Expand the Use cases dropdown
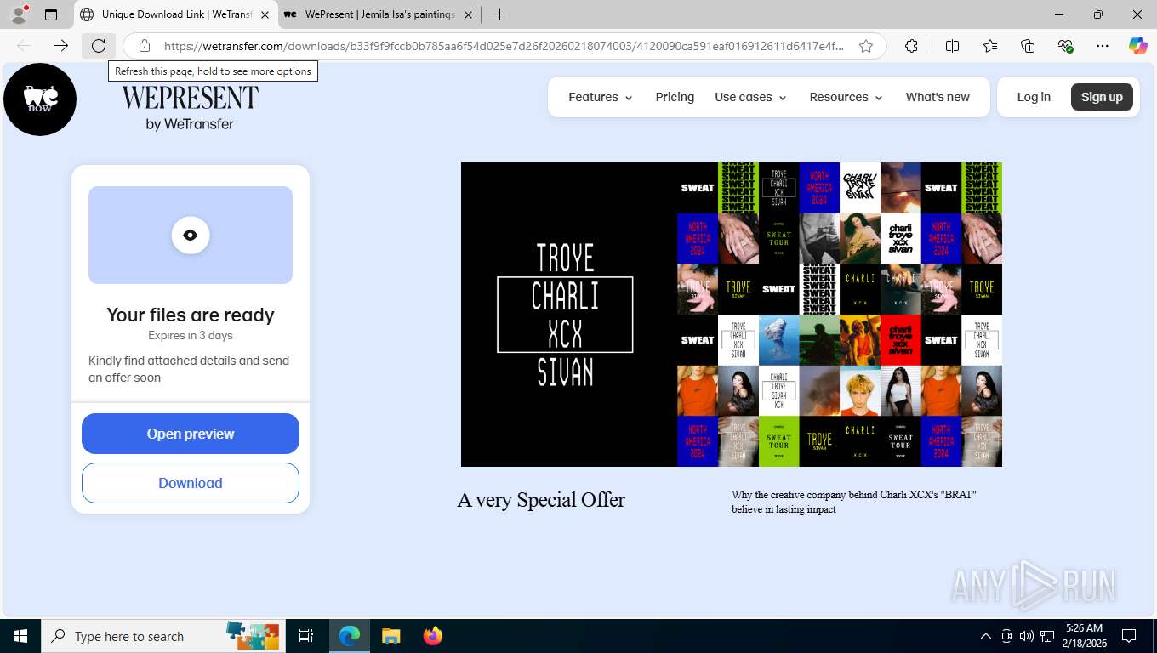 pyautogui.click(x=750, y=97)
